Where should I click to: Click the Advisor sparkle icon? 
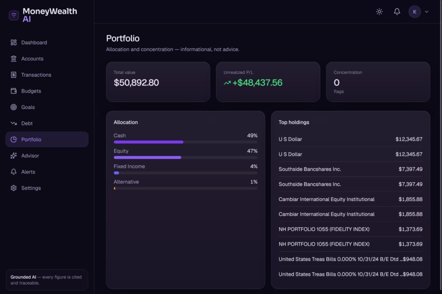click(14, 155)
